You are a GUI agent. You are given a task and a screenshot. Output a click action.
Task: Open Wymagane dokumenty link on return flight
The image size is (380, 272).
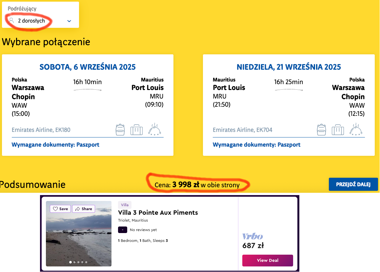pos(256,144)
